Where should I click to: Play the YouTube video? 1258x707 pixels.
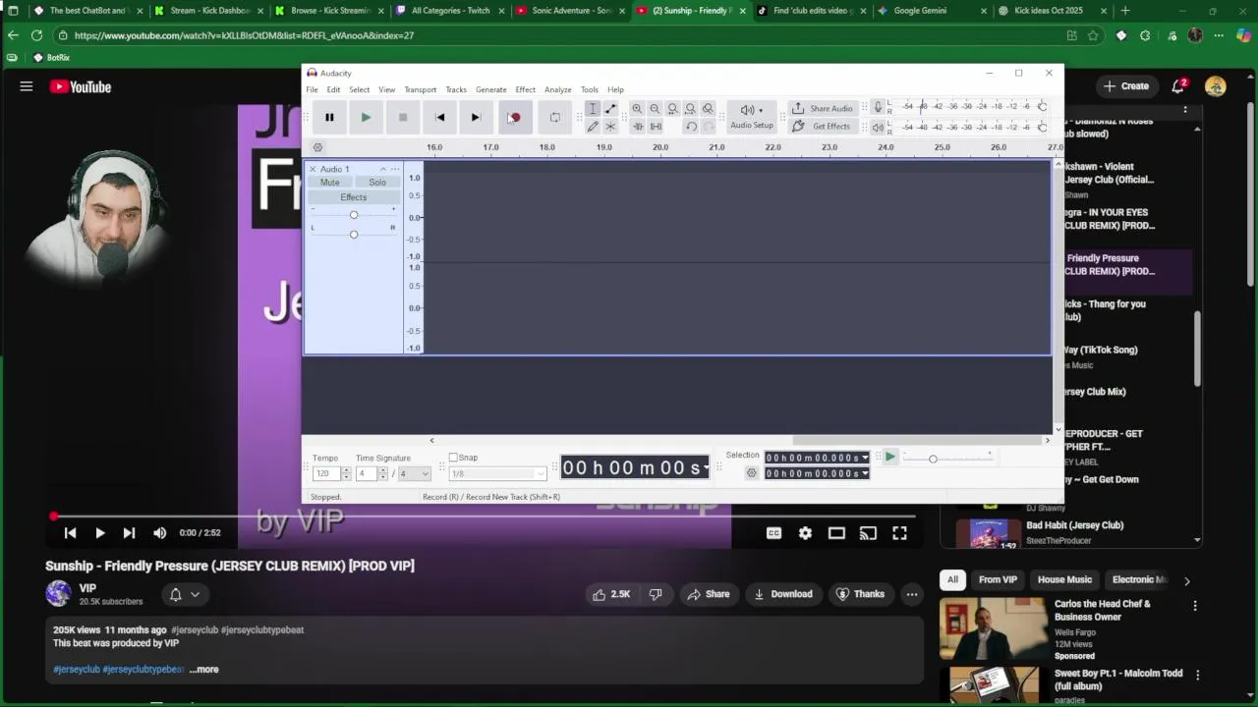[99, 533]
